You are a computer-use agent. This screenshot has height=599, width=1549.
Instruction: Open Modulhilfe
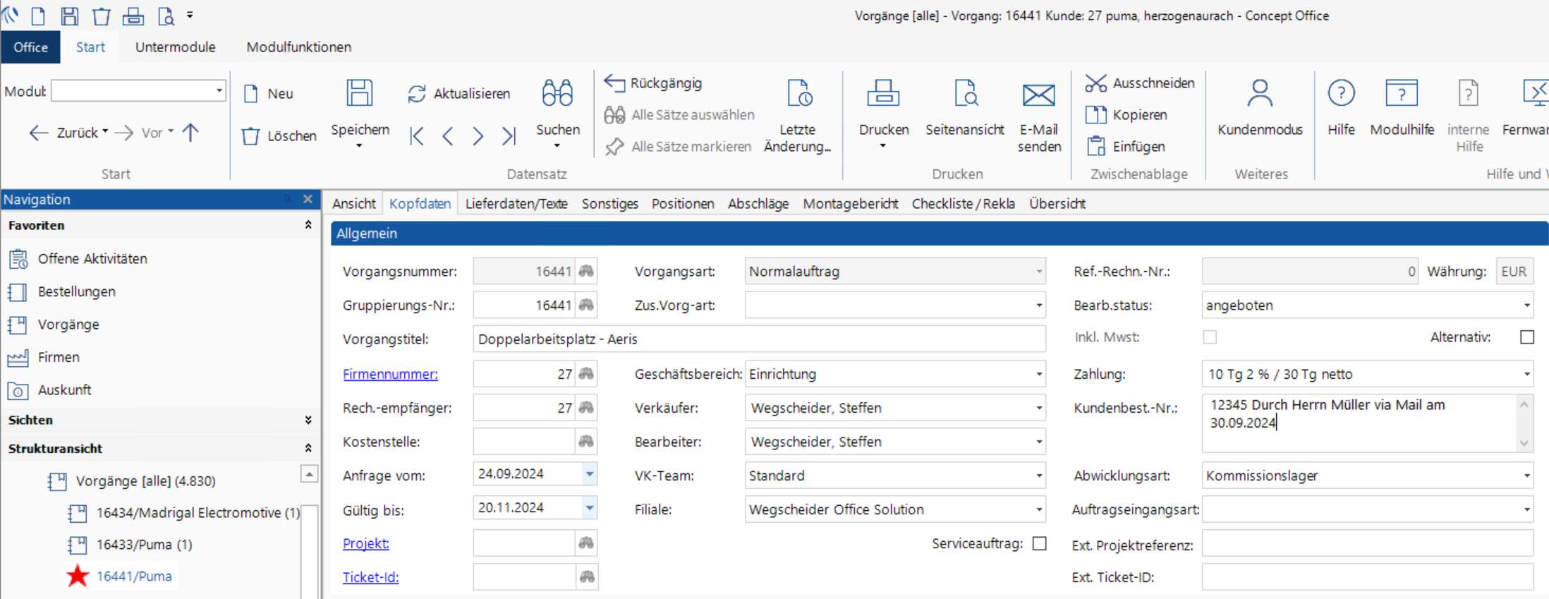[x=1402, y=108]
